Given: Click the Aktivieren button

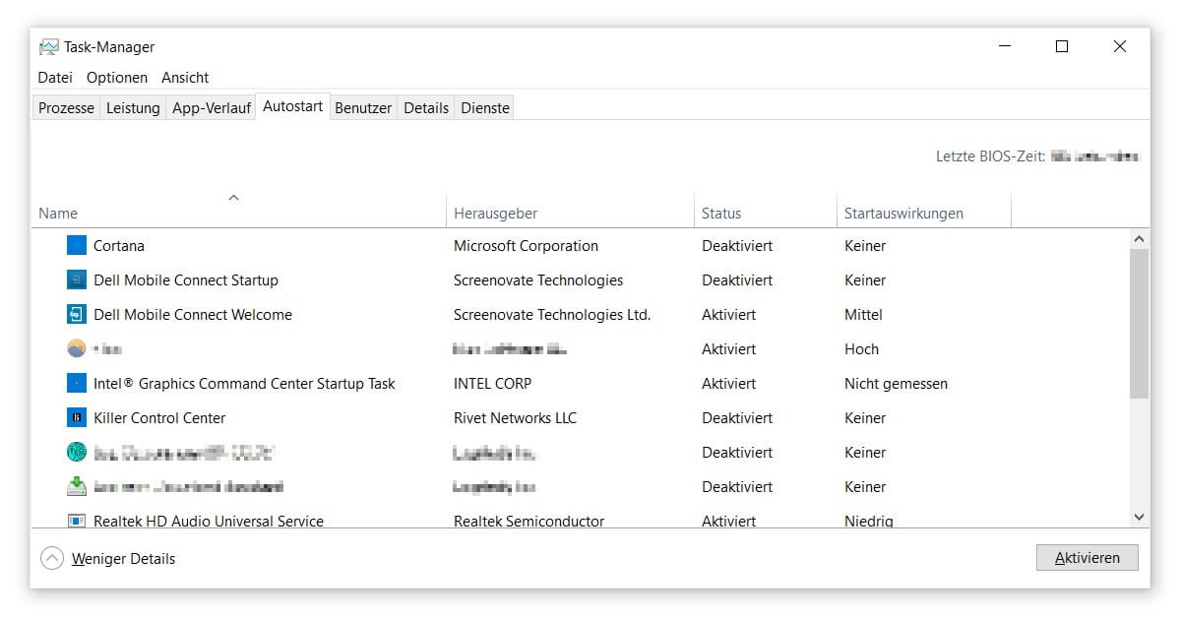Looking at the screenshot, I should pos(1088,558).
